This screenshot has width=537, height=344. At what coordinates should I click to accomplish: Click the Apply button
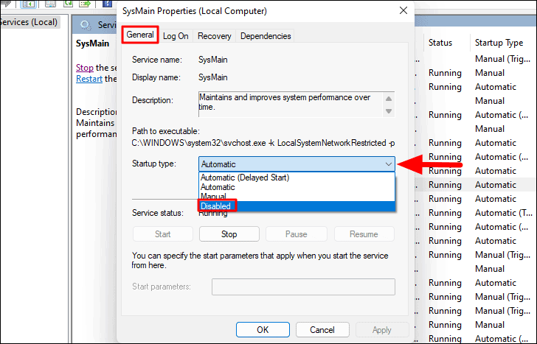coord(382,330)
